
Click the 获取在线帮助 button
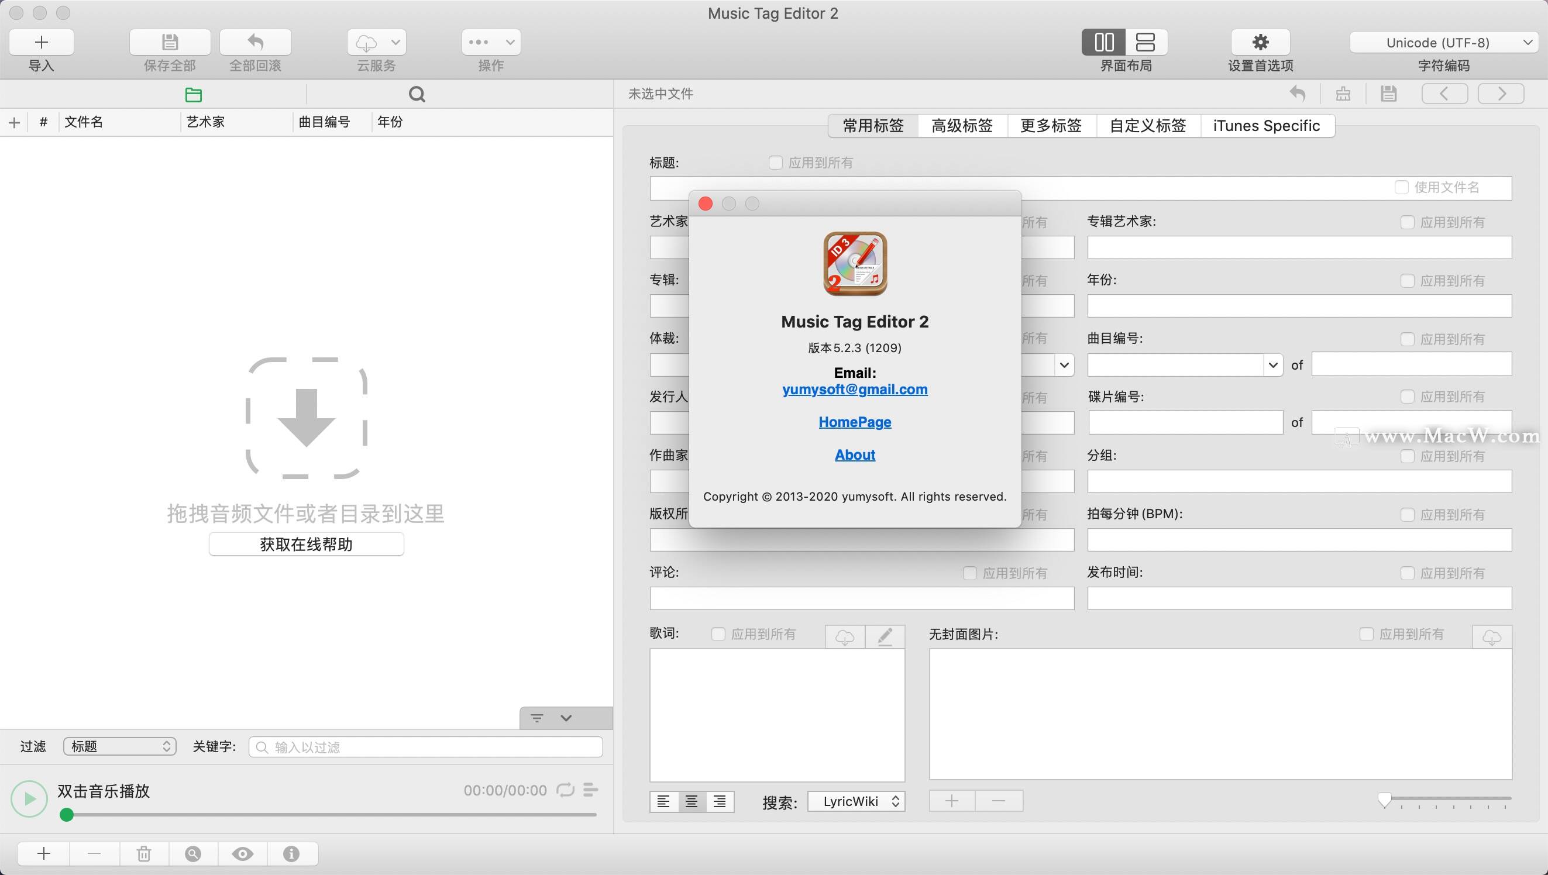pyautogui.click(x=306, y=545)
